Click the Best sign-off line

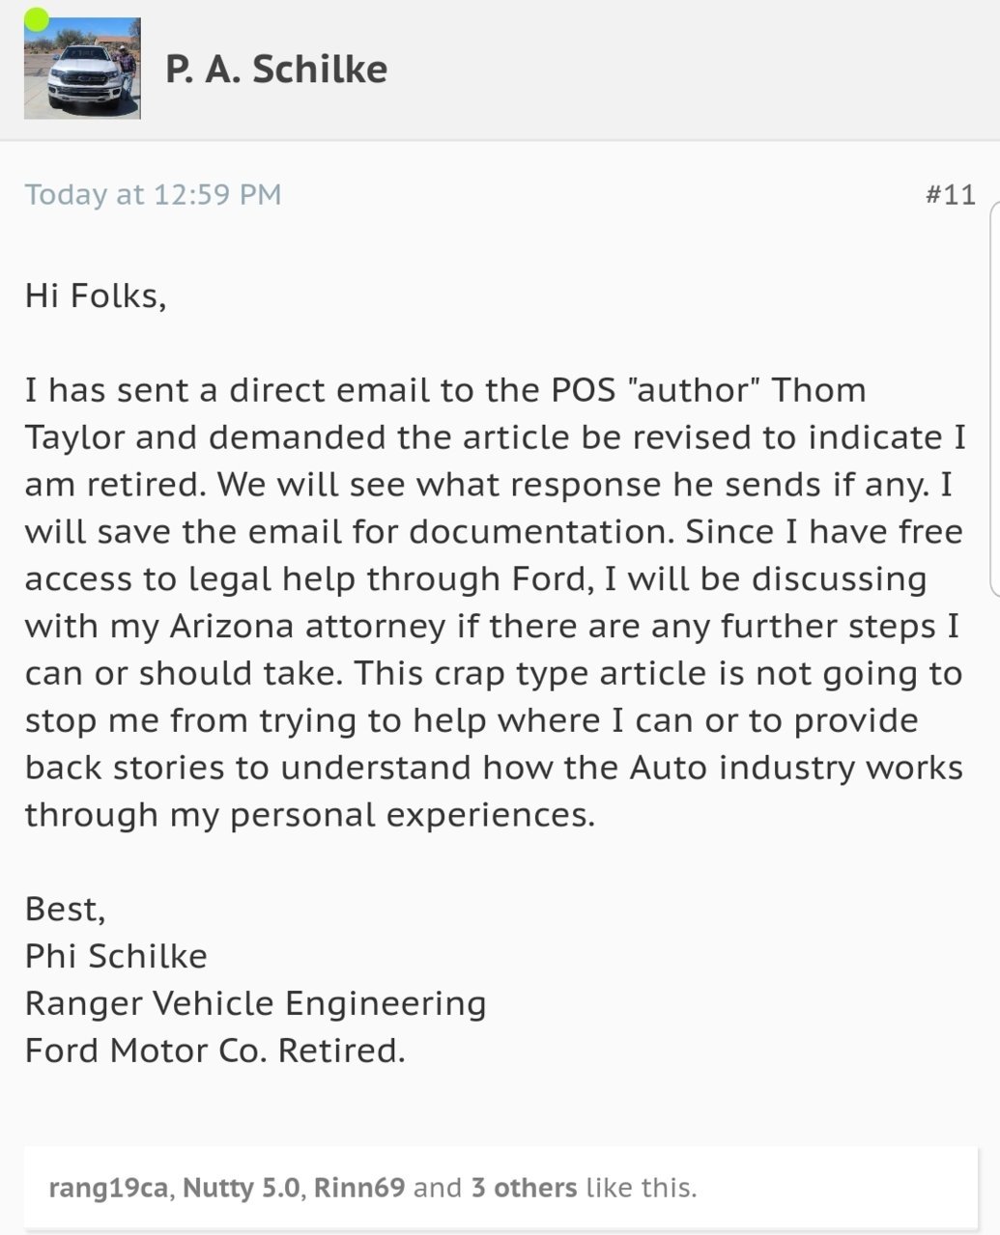coord(65,910)
